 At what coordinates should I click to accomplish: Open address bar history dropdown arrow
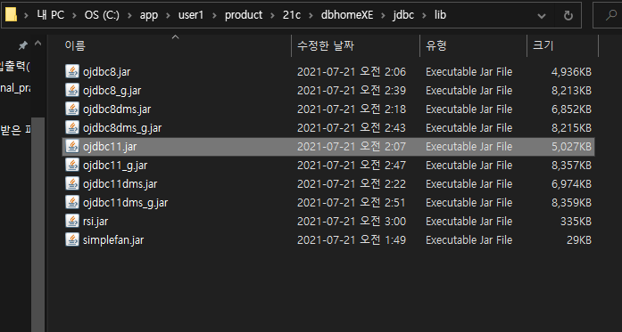click(x=541, y=16)
